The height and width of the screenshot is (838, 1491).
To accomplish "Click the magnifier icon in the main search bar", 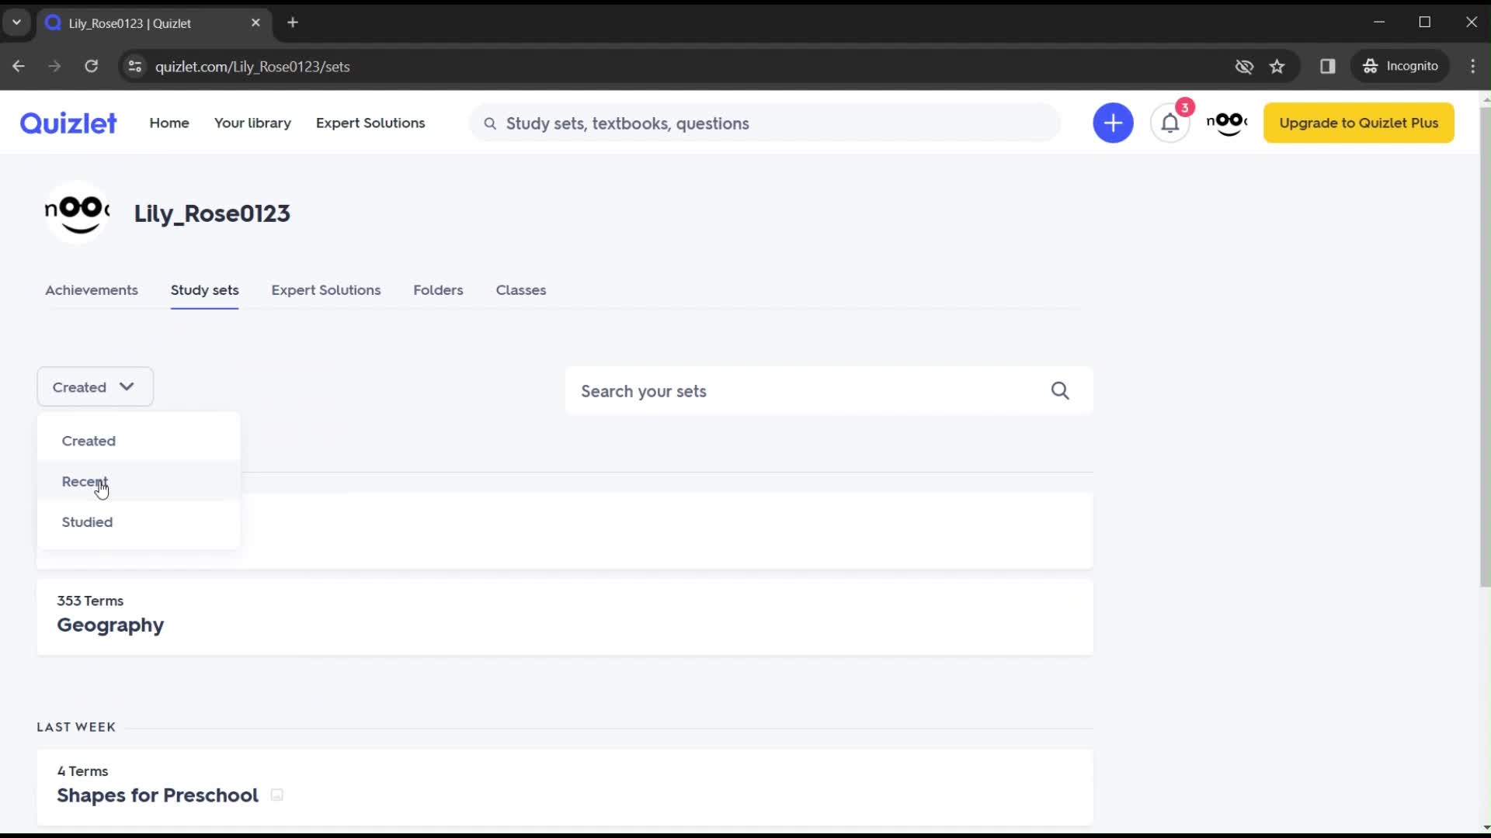I will pos(490,123).
